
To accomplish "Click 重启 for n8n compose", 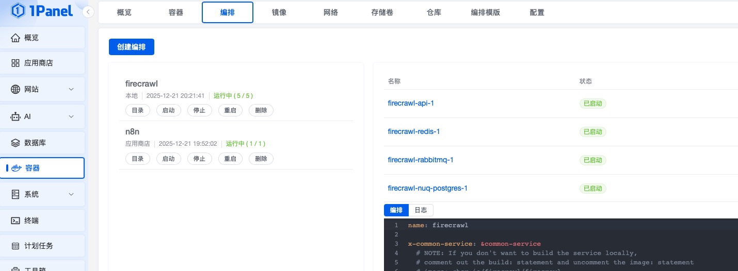I will [230, 159].
